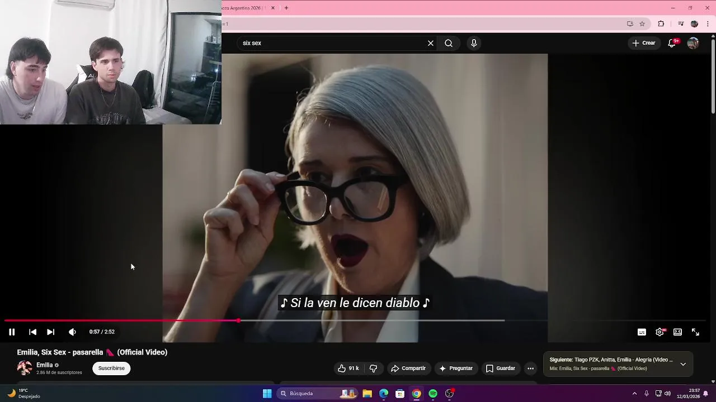Open File Explorer from the taskbar

367,394
